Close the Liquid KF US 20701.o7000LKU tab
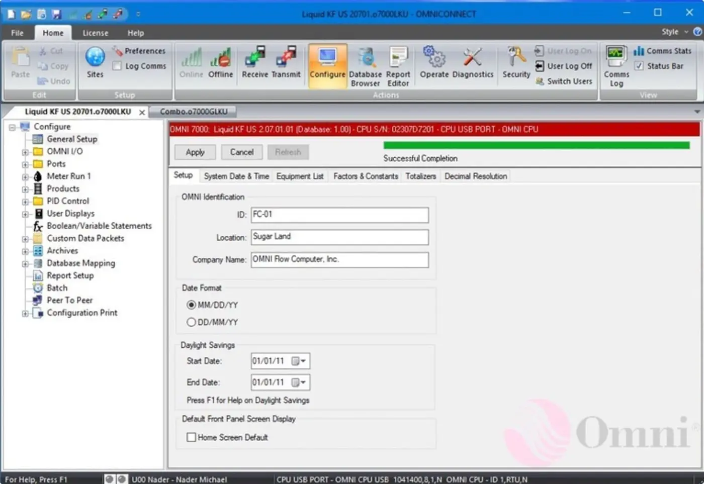Screen dimensions: 704x484 point(142,112)
